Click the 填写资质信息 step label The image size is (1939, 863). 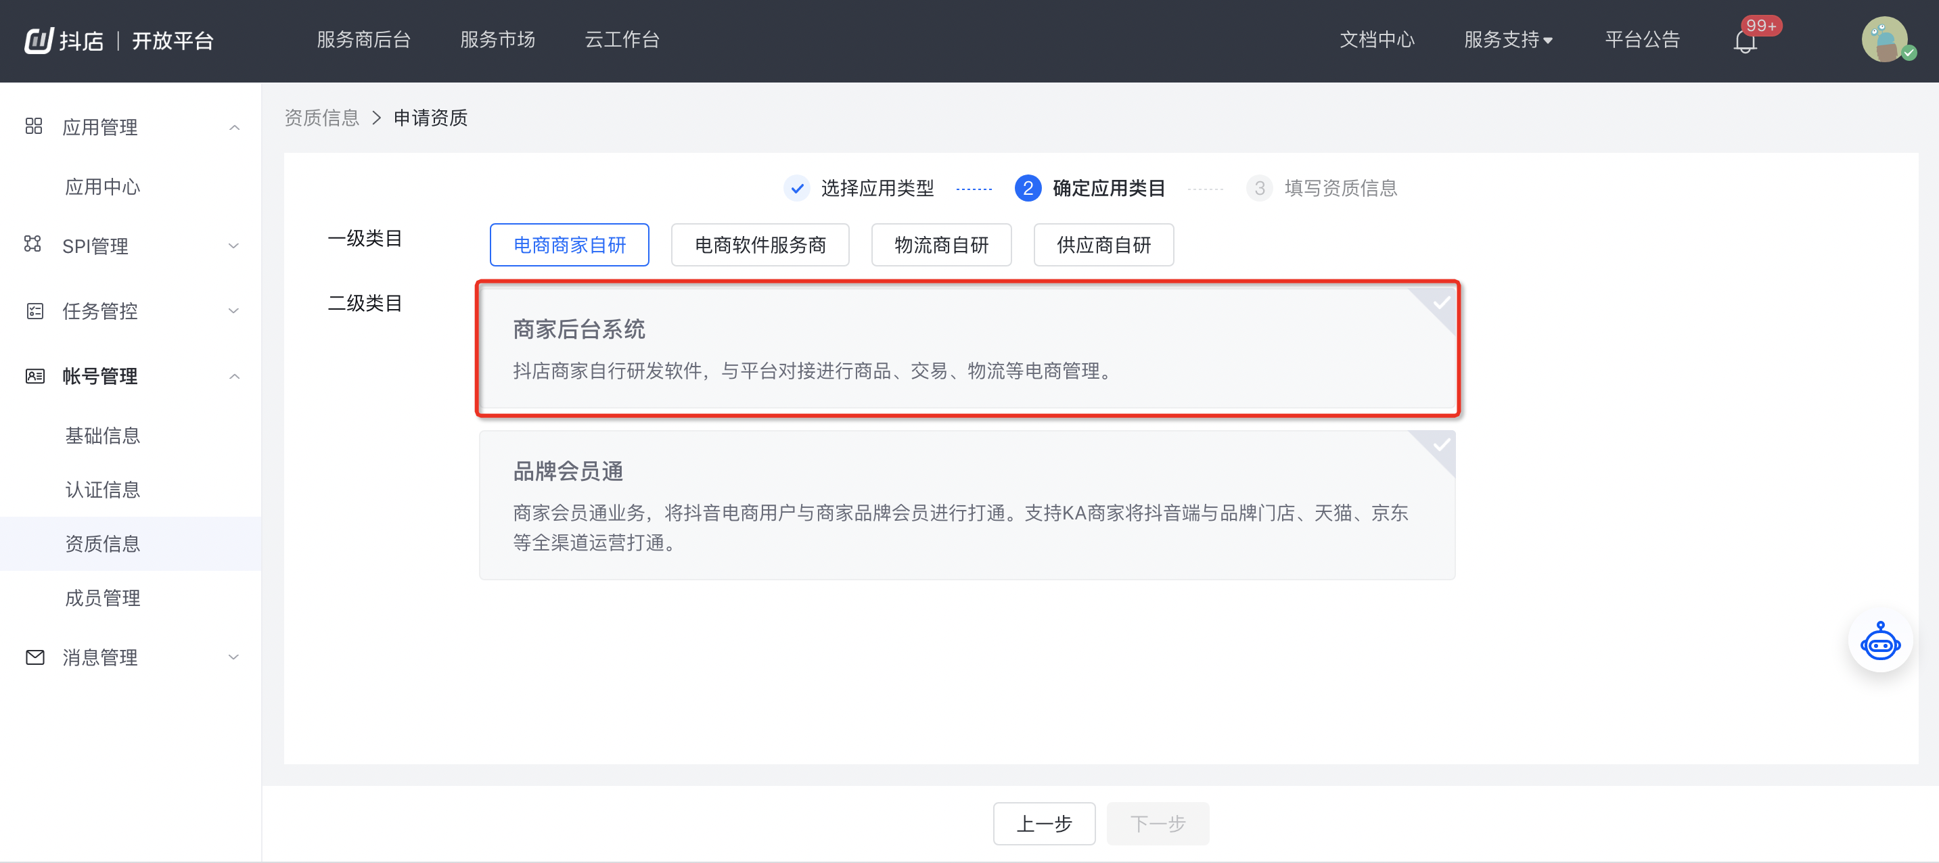click(x=1341, y=188)
